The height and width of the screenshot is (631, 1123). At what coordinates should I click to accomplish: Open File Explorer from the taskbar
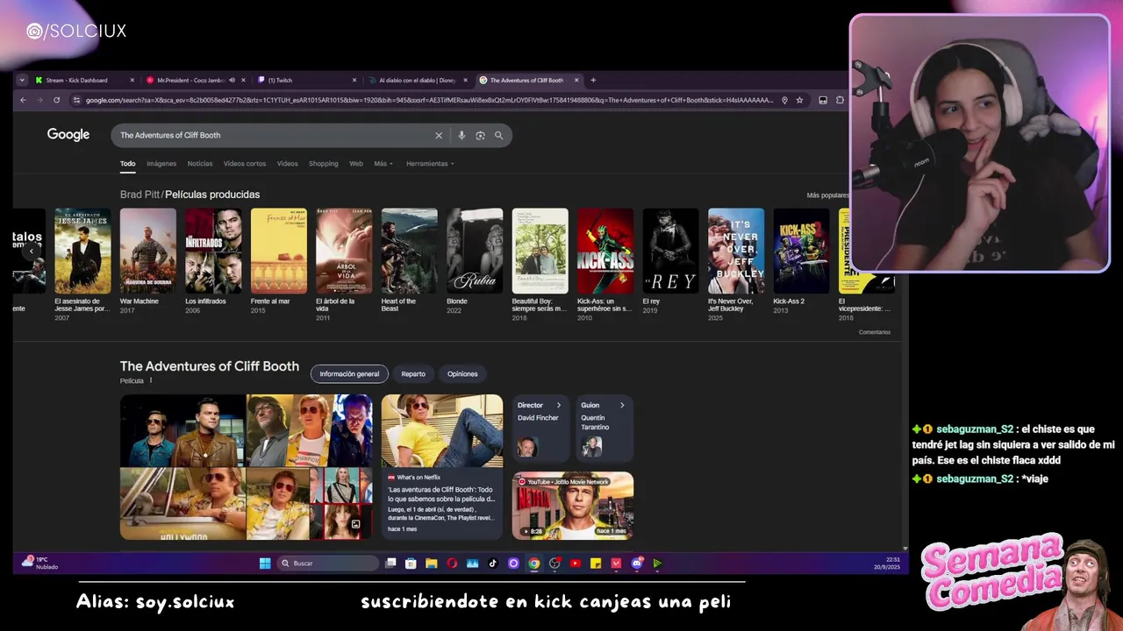(x=432, y=564)
